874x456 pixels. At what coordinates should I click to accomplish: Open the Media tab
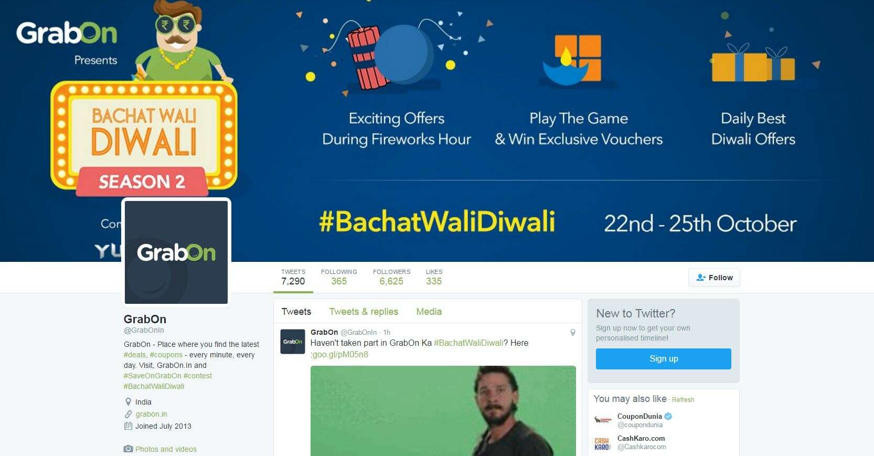(429, 312)
